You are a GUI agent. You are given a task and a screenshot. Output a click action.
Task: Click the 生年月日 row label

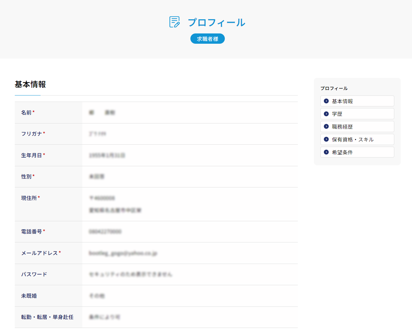(32, 155)
